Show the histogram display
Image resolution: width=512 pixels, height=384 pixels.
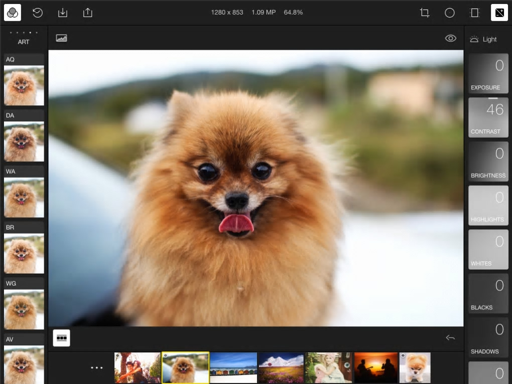point(61,38)
